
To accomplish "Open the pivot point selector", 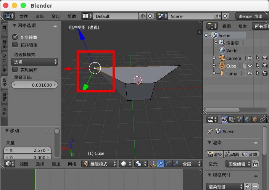I will click(141, 164).
